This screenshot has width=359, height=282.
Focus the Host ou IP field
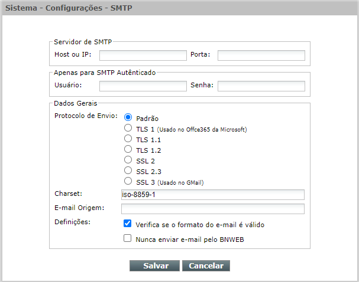[143, 55]
